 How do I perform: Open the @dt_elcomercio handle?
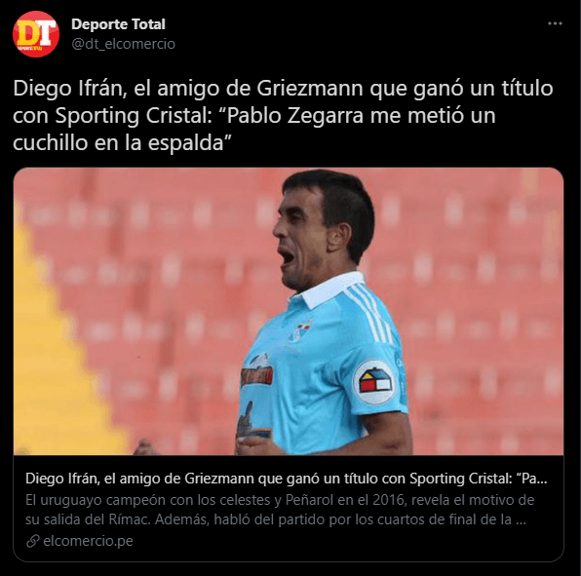click(x=123, y=44)
